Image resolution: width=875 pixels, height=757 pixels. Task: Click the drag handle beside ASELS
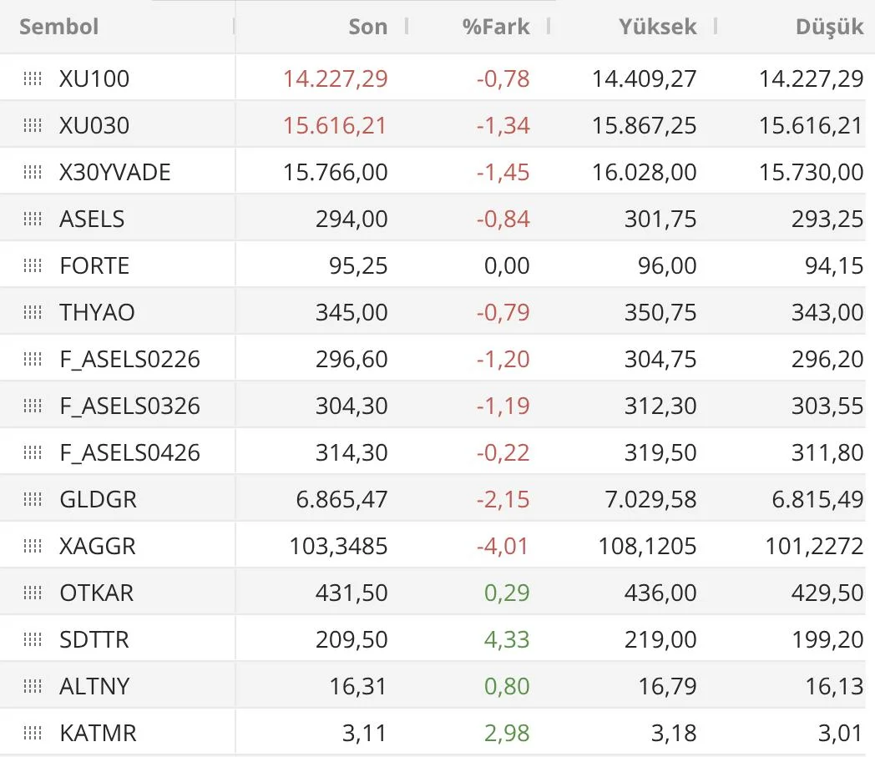[x=33, y=220]
